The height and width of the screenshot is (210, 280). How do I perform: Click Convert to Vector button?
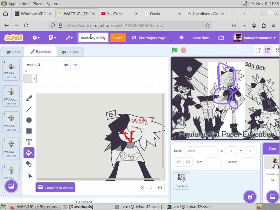point(55,188)
